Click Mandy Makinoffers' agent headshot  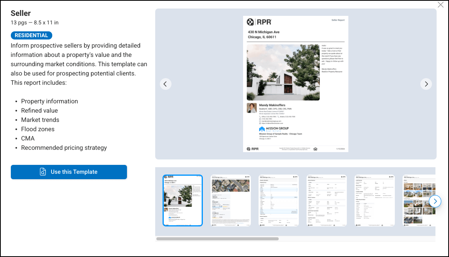coord(252,108)
